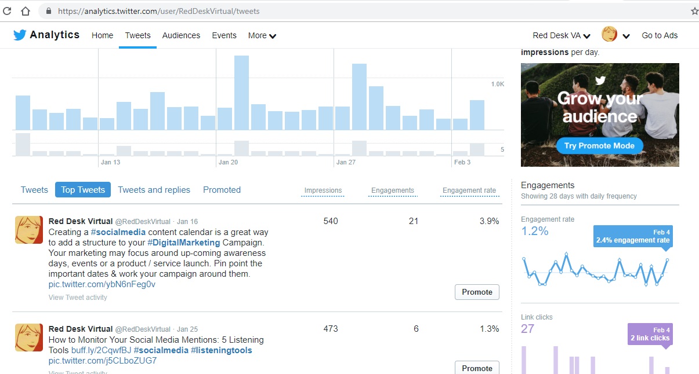Click the Twitter bird Analytics logo

point(46,35)
